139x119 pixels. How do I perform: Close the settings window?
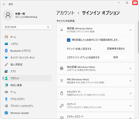[x=135, y=3]
